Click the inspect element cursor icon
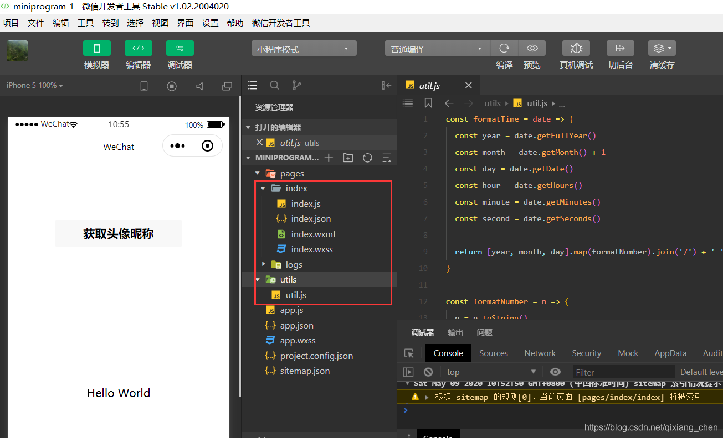The height and width of the screenshot is (438, 723). (409, 353)
